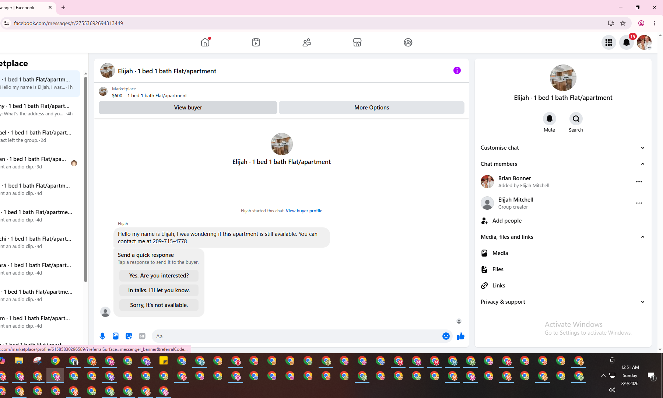This screenshot has width=663, height=398.
Task: Open the Reels video icon
Action: point(256,42)
